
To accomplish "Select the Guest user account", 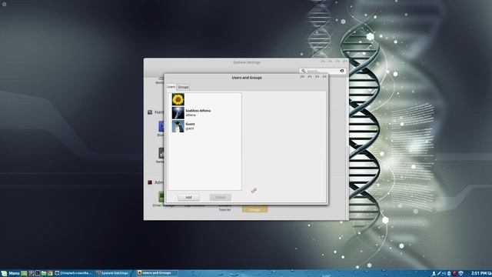I will pos(204,126).
